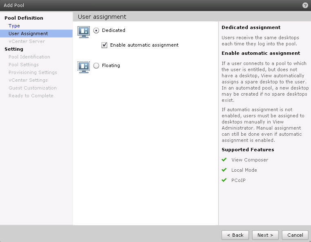Cancel the Add Pool wizard

click(295, 235)
